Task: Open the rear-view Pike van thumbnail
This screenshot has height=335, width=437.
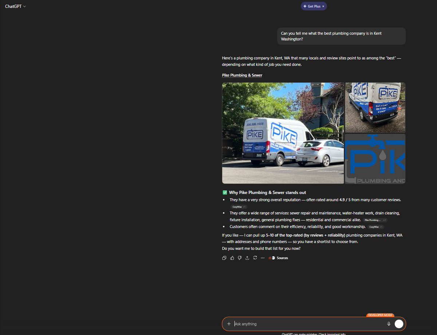Action: pyautogui.click(x=375, y=107)
